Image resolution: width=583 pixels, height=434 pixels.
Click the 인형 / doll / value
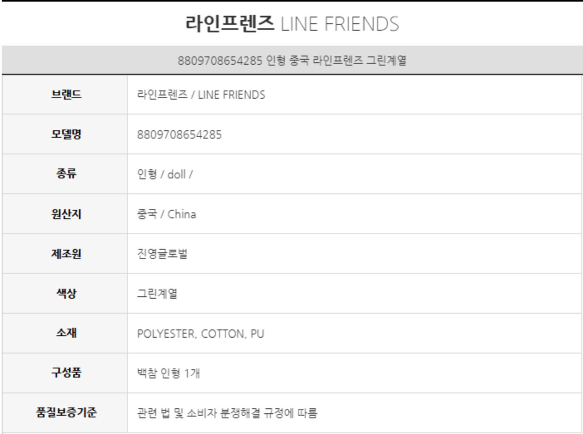click(165, 174)
